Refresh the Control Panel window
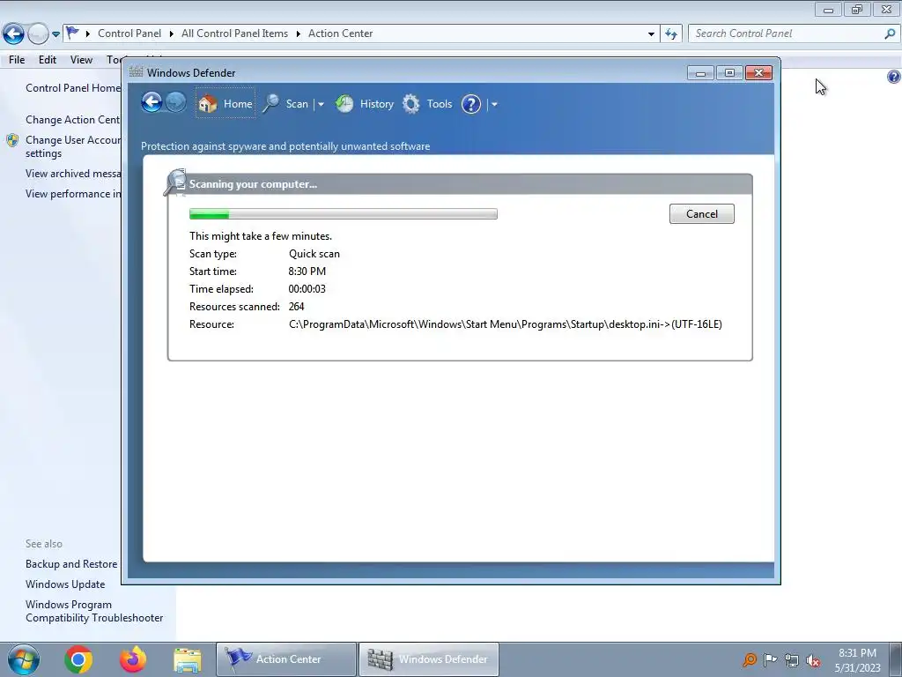 point(671,34)
